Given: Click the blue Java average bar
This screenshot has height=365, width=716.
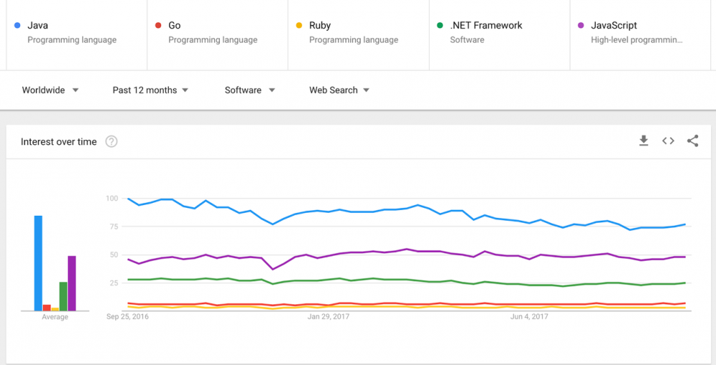Looking at the screenshot, I should (38, 263).
